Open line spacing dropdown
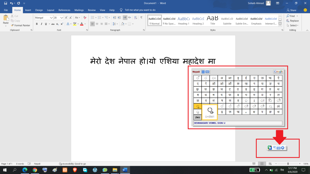Image resolution: width=310 pixels, height=174 pixels. tap(115, 24)
